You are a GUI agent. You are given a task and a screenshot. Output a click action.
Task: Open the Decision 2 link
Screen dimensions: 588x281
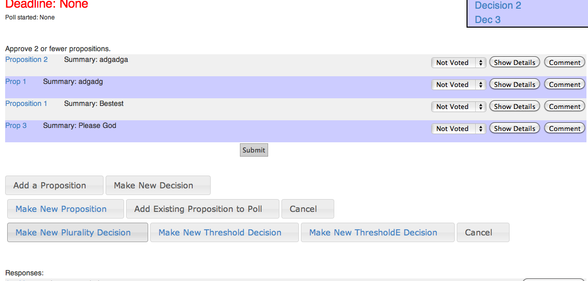coord(498,6)
